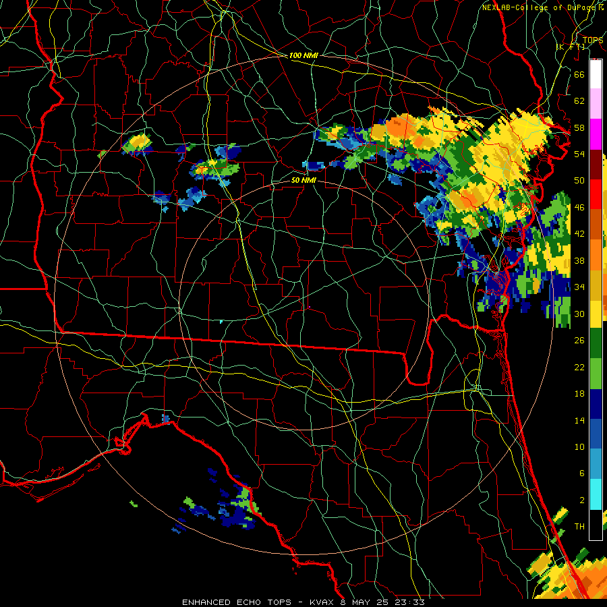The width and height of the screenshot is (607, 607).
Task: Click the 'K FT' units label
Action: (x=571, y=47)
